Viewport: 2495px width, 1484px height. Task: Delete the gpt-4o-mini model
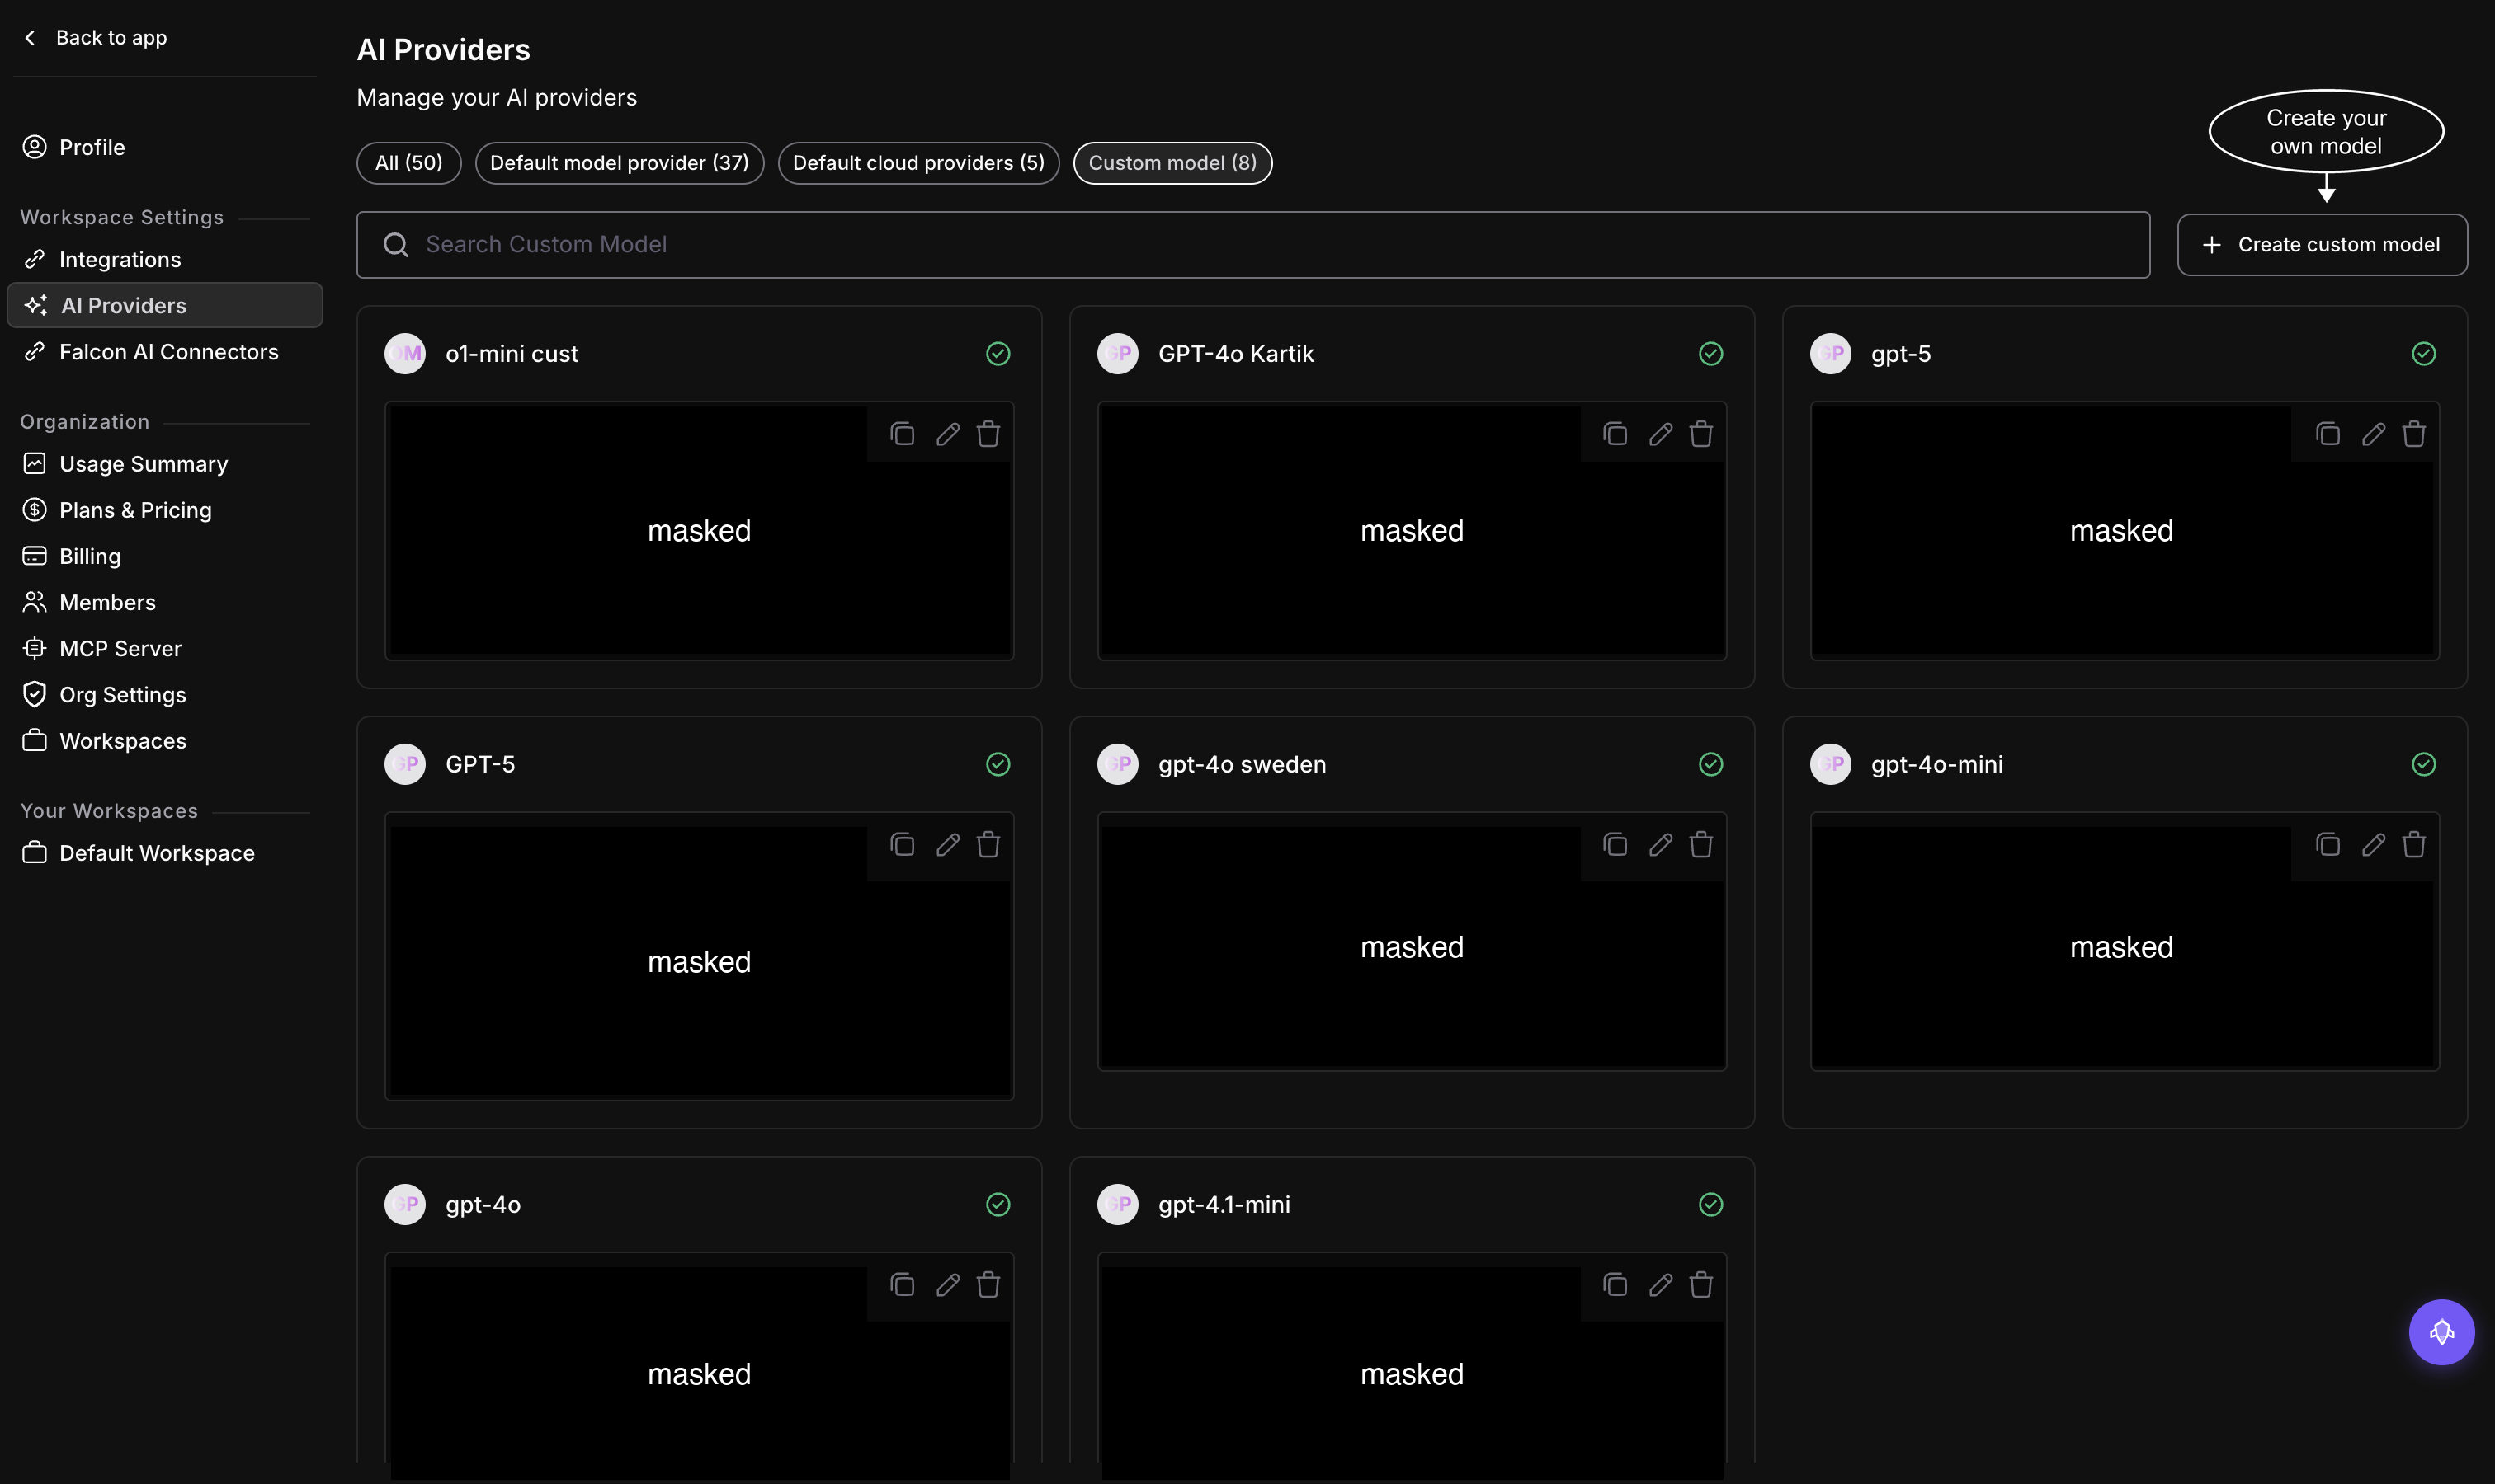(x=2414, y=845)
